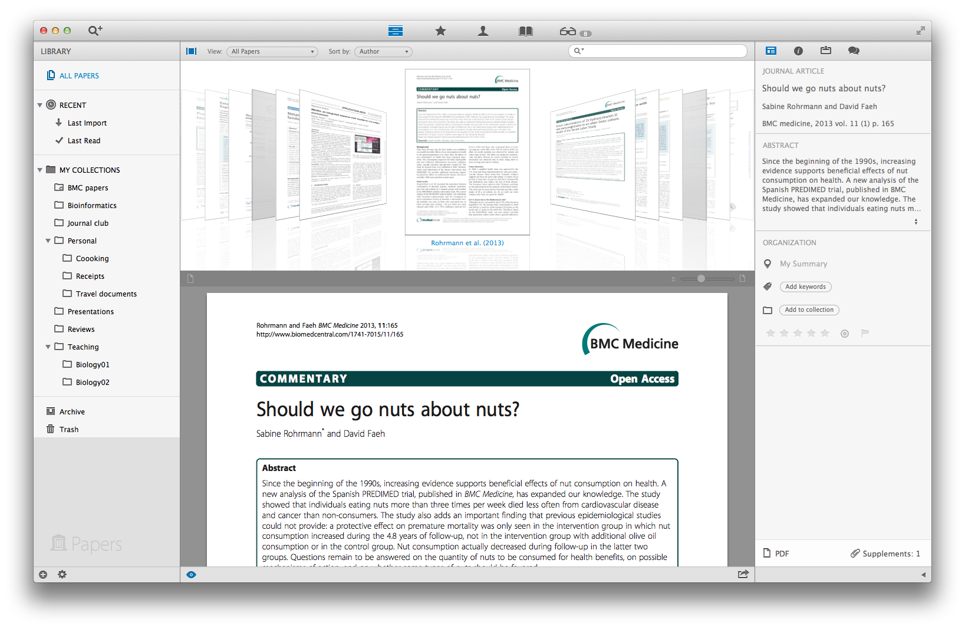Click the paper title in the inspector
This screenshot has width=965, height=629.
click(824, 88)
